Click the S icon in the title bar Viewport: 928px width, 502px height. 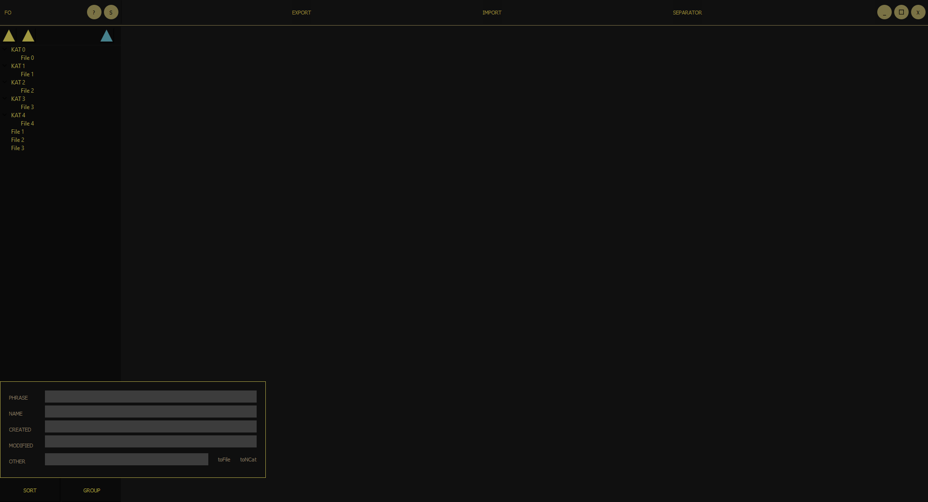pyautogui.click(x=111, y=12)
